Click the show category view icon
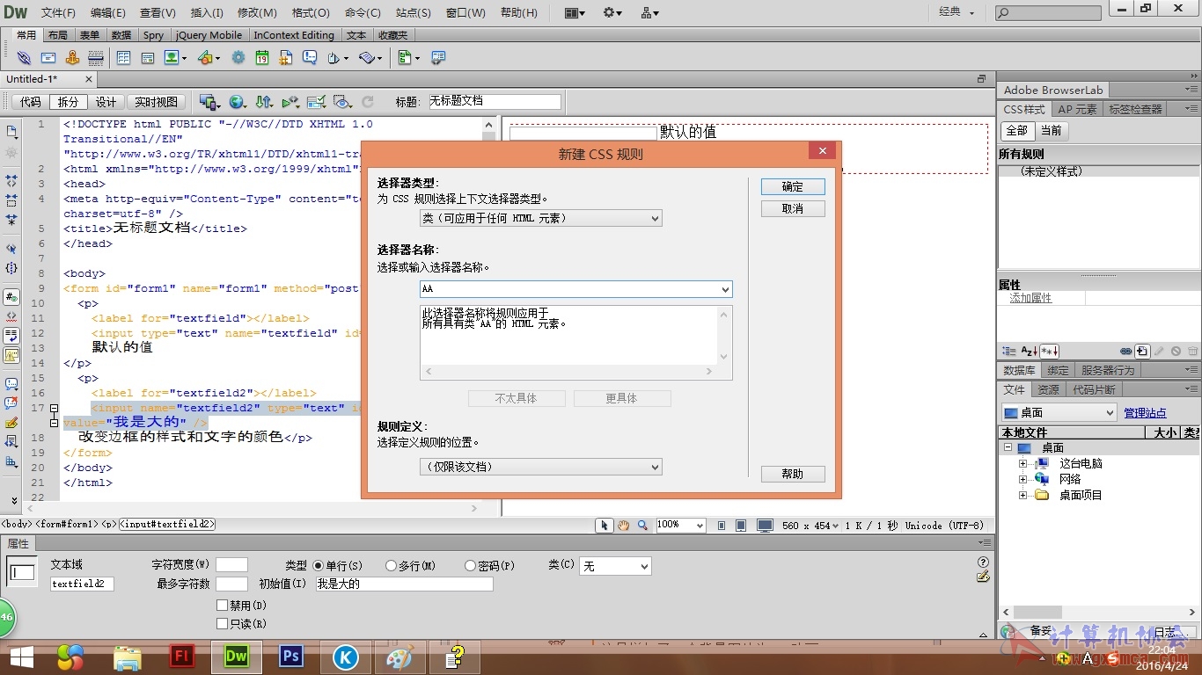Image resolution: width=1202 pixels, height=675 pixels. pyautogui.click(x=1009, y=352)
